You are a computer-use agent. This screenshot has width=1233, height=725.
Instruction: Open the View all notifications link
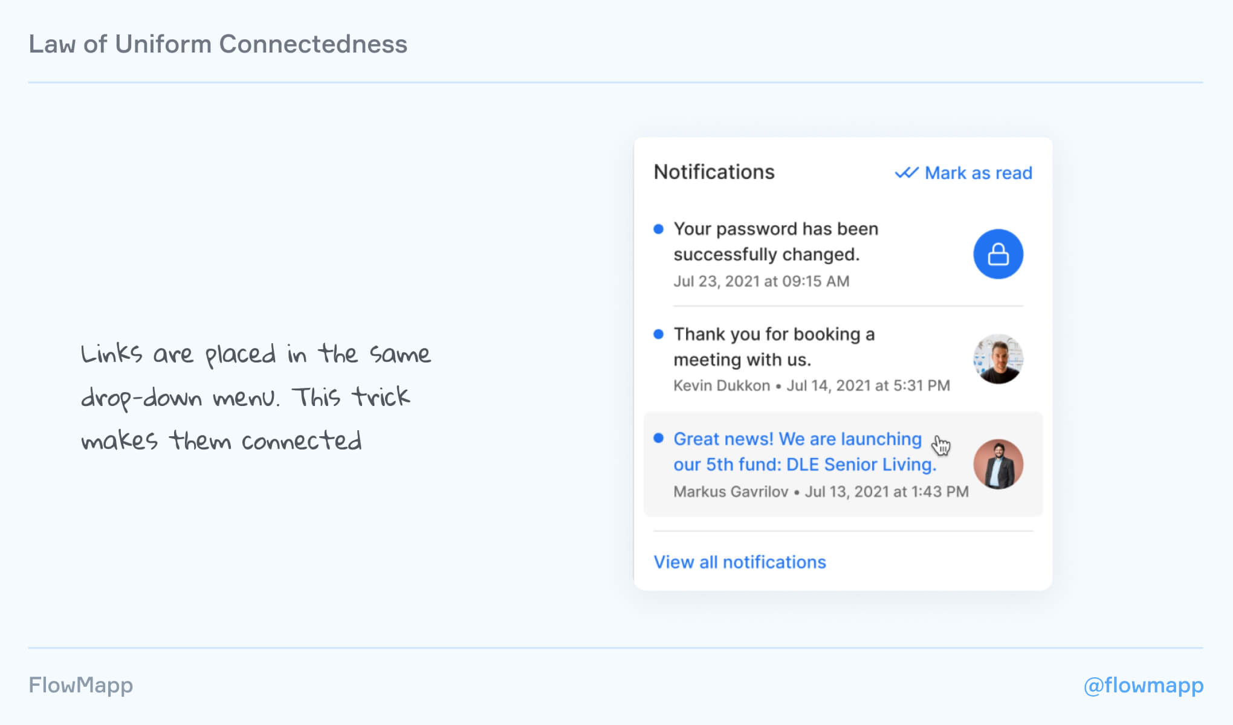pyautogui.click(x=739, y=562)
